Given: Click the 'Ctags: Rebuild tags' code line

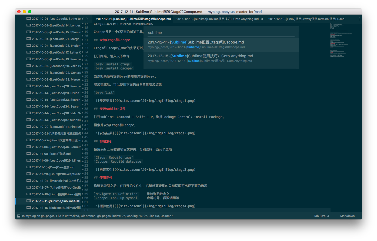Looking at the screenshot, I should click(x=114, y=158).
